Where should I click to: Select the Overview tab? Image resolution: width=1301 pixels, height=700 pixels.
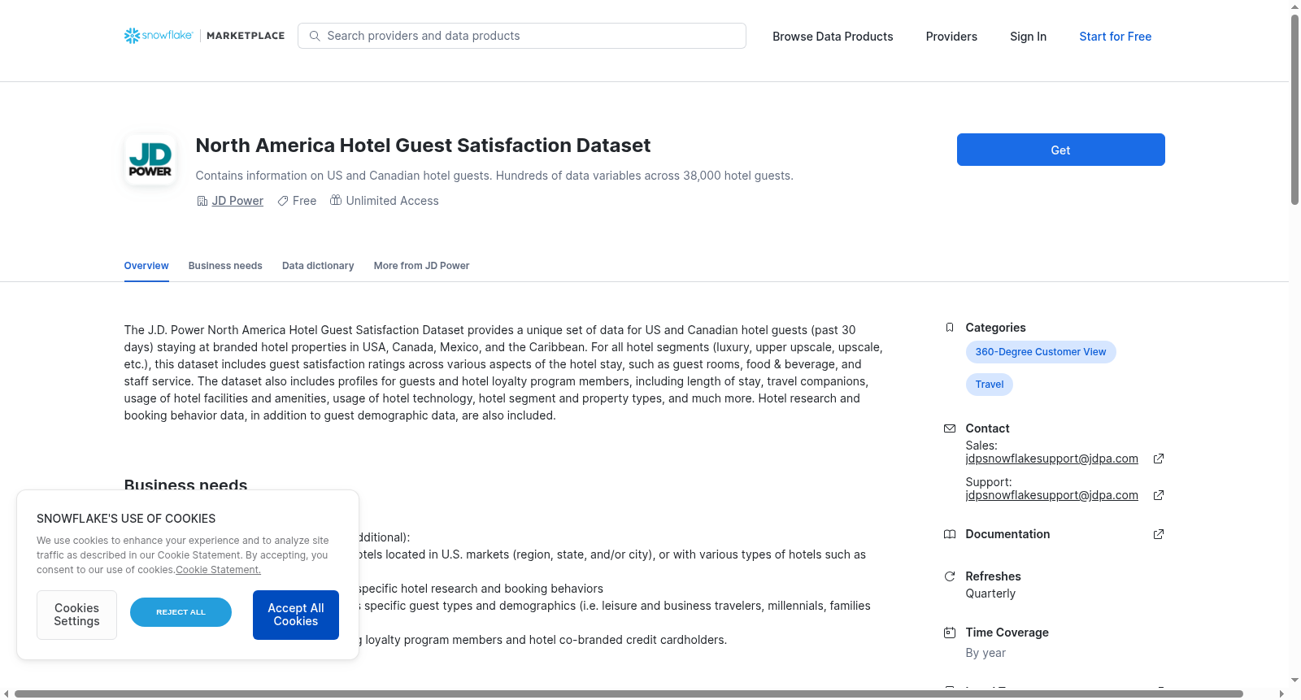point(146,266)
